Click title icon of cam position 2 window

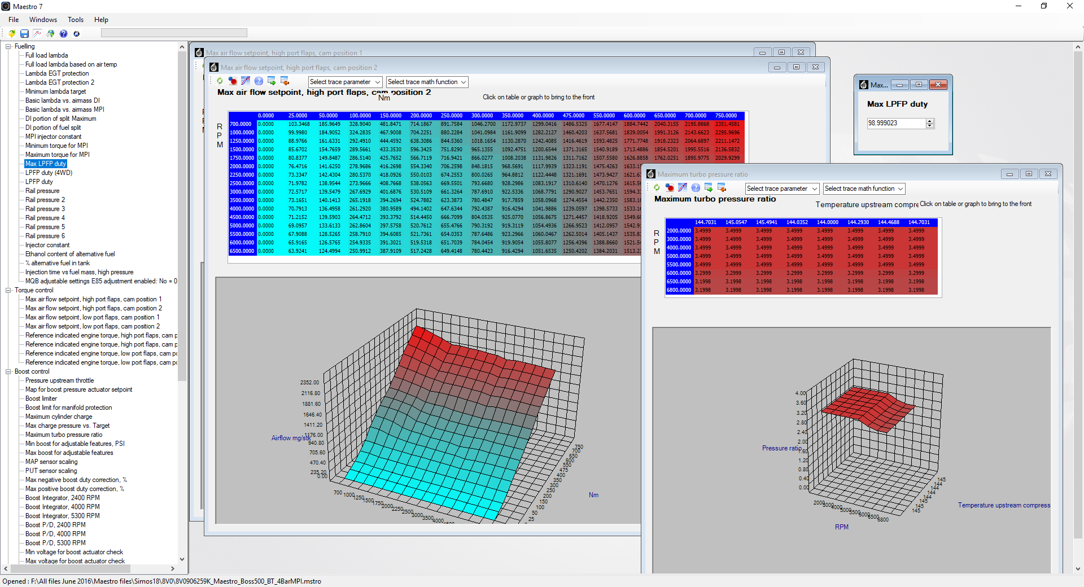click(214, 67)
